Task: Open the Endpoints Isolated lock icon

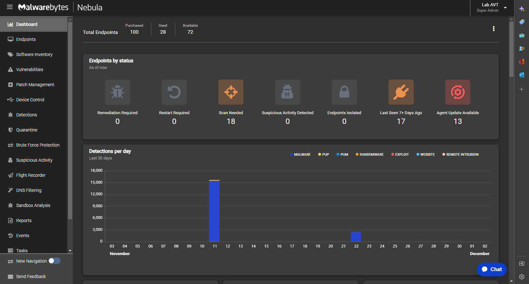Action: click(344, 92)
